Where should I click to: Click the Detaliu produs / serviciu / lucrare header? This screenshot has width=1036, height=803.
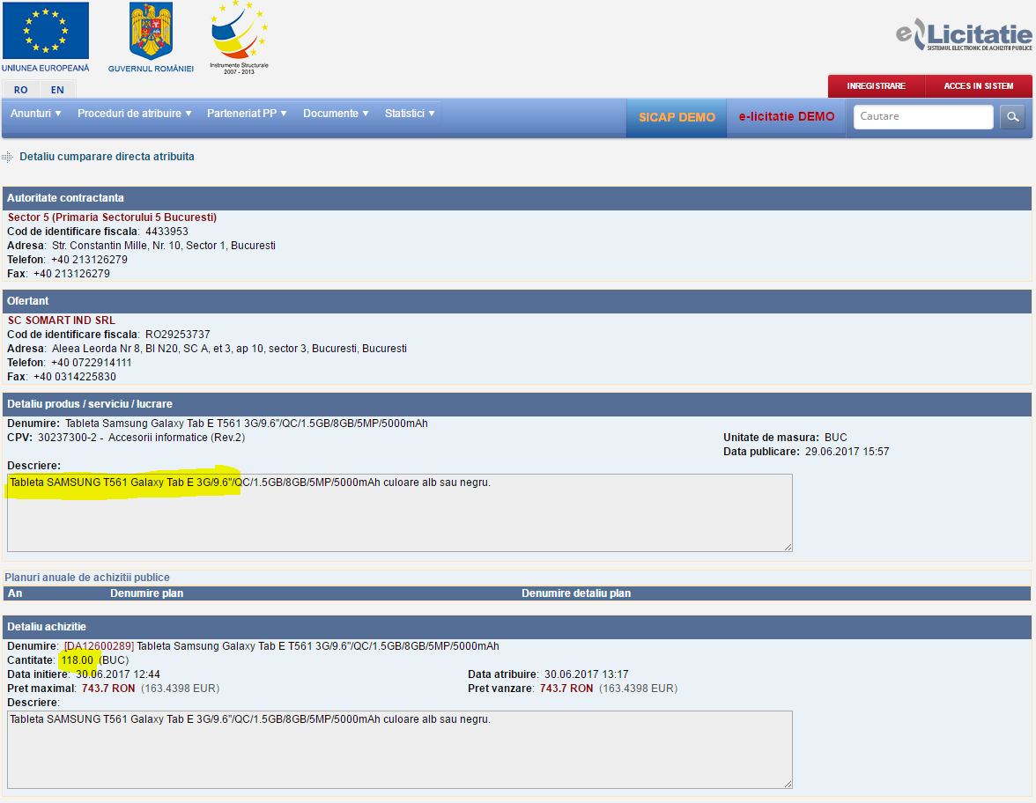point(516,404)
